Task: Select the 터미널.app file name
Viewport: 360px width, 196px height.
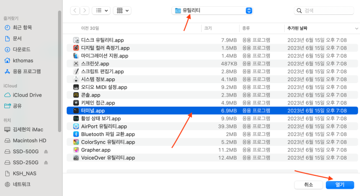Action: click(x=93, y=110)
